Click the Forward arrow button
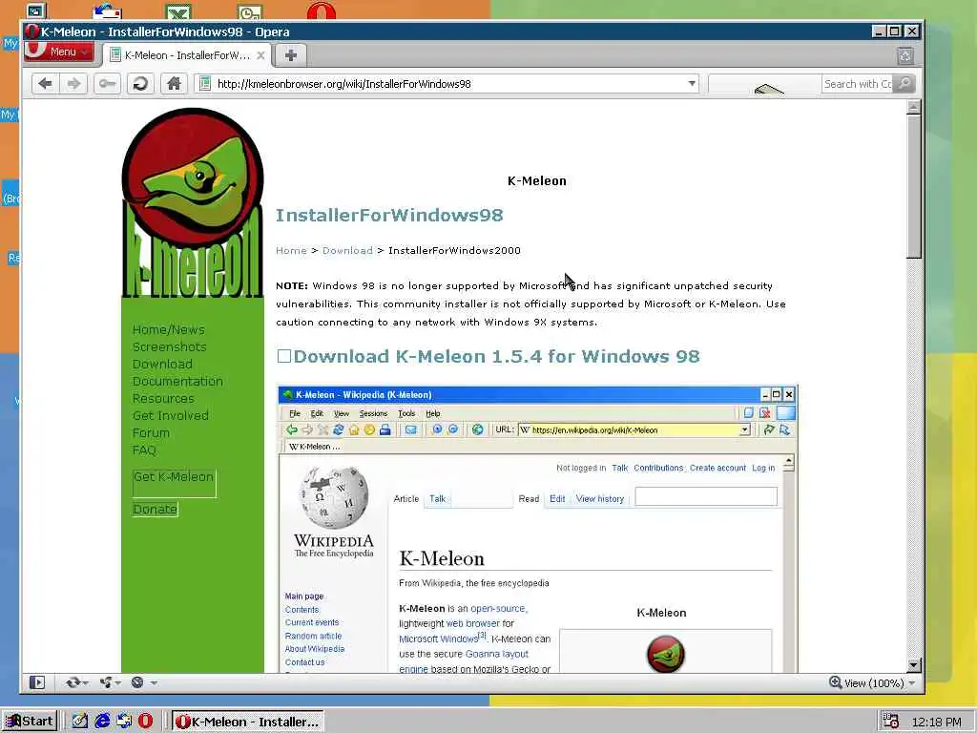The width and height of the screenshot is (977, 733). [74, 84]
